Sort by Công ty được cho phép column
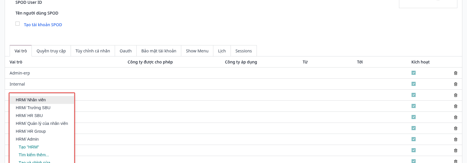467x163 pixels. click(x=150, y=62)
